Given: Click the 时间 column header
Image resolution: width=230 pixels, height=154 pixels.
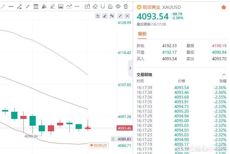Looking at the screenshot, I should click(140, 81).
